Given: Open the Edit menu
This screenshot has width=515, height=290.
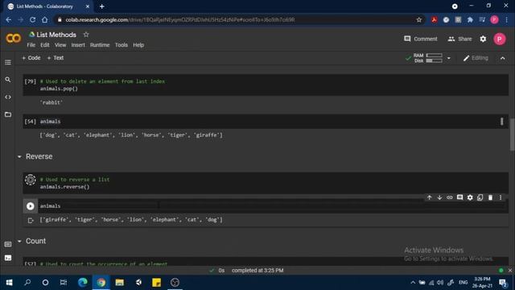Looking at the screenshot, I should pyautogui.click(x=45, y=45).
